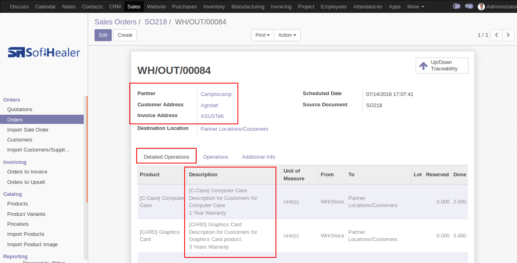
Task: Open the Discuss menu
Action: tap(19, 6)
